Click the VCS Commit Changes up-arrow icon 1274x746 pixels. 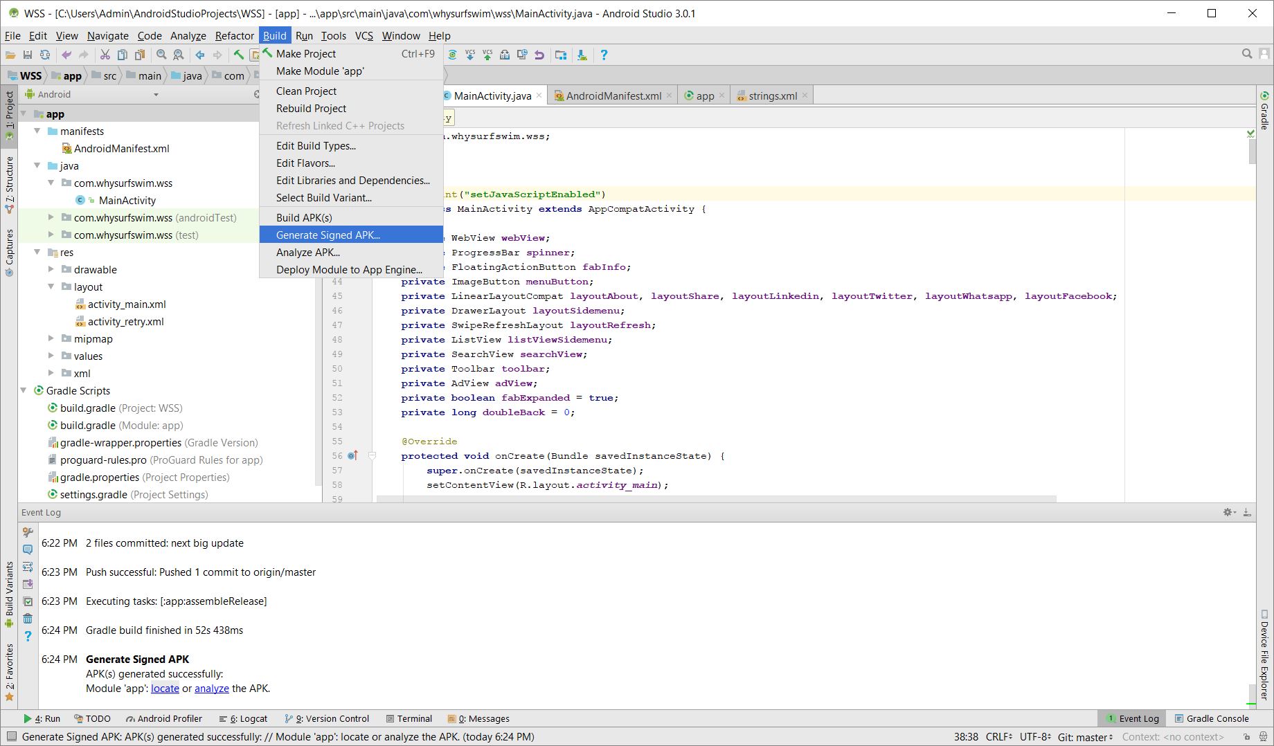pos(487,55)
